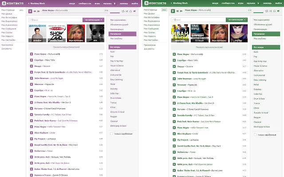
Task: Open "по композициям" dropdown in purple window
Action: click(93, 20)
